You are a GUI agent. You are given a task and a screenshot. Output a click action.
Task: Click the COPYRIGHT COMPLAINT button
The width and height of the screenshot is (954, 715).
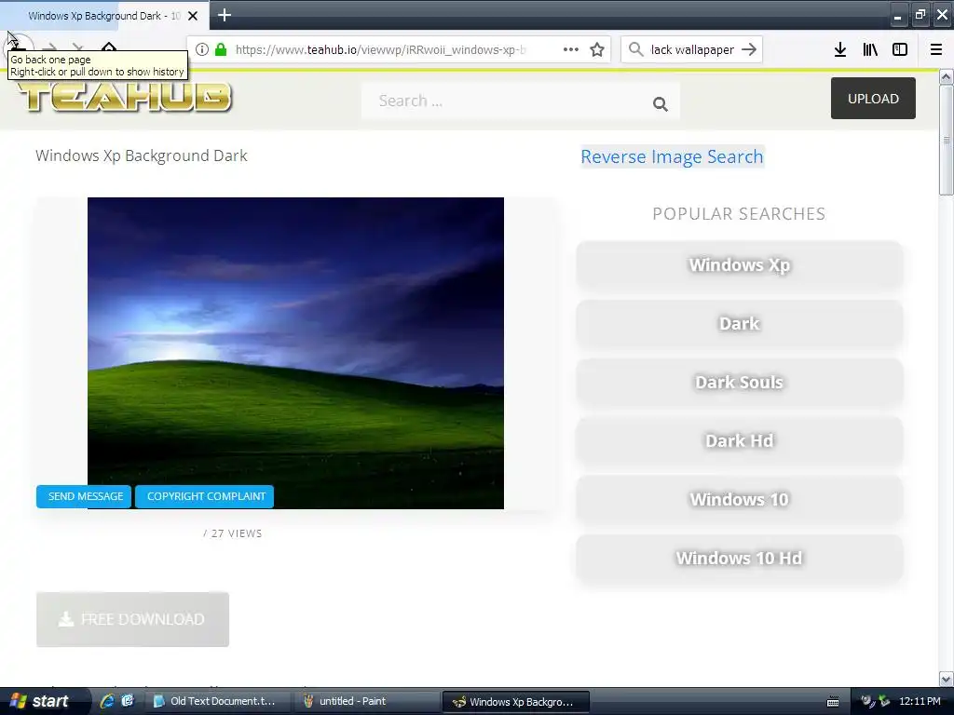[x=205, y=497]
